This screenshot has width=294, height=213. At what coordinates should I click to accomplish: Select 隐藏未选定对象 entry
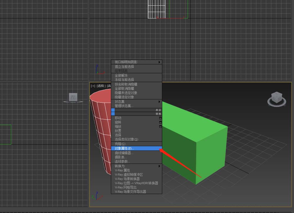(x=136, y=93)
